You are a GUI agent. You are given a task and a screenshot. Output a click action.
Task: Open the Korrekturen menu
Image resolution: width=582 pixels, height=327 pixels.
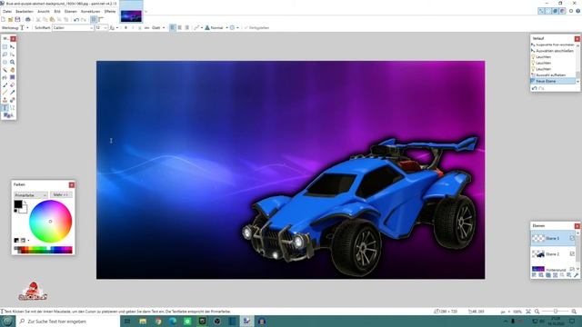(x=91, y=12)
